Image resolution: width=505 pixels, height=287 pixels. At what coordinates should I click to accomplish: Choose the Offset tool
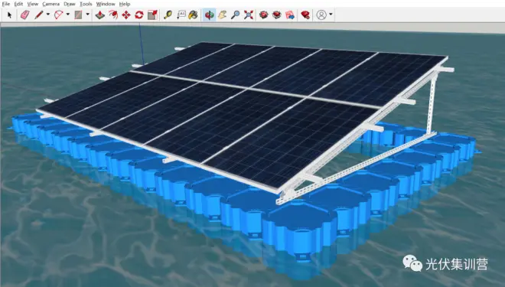113,15
